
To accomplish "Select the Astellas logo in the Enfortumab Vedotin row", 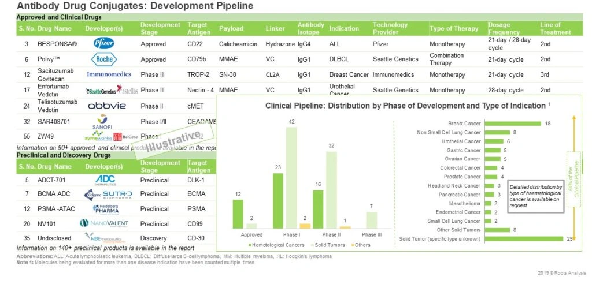I will pyautogui.click(x=128, y=90).
